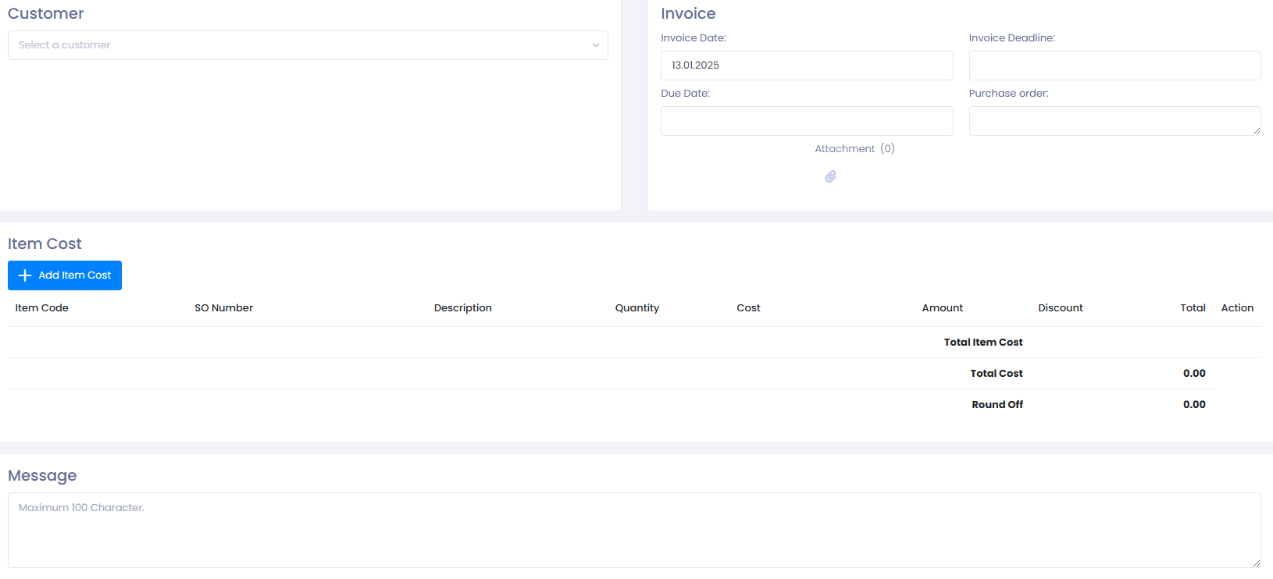Click the Total Item Cost label
This screenshot has height=579, width=1273.
pyautogui.click(x=983, y=343)
